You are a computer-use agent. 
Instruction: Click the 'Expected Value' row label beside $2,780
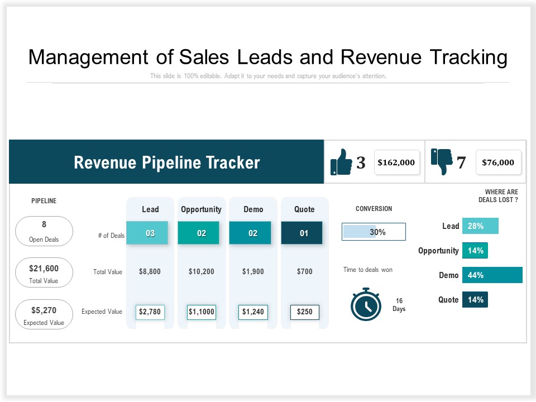pyautogui.click(x=102, y=312)
